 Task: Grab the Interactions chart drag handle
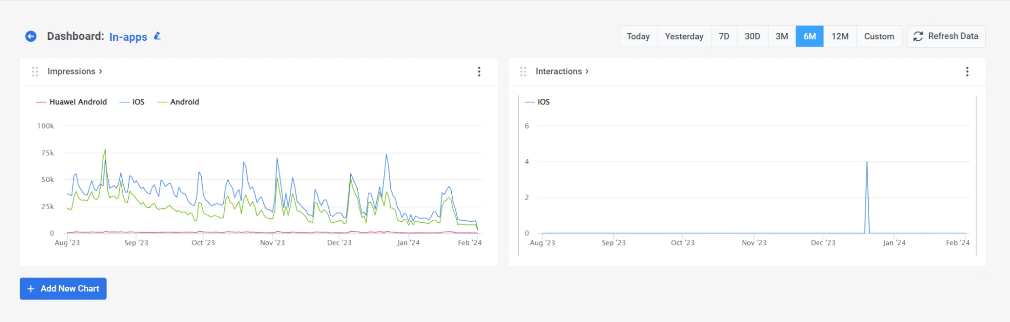523,72
